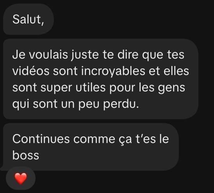
Task: Click the word "juste" in second message
Action: (85, 55)
